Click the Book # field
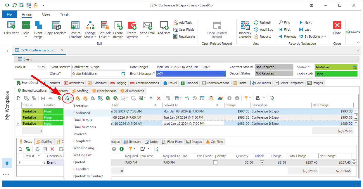The image size is (363, 189). click(37, 67)
